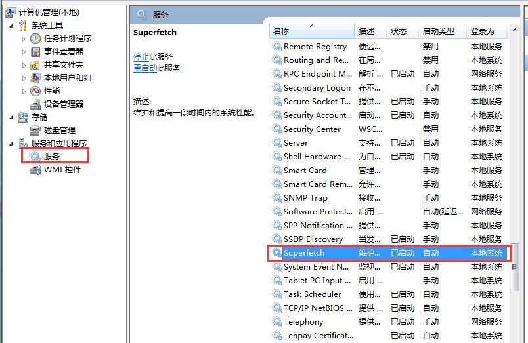Click the Telephony gear icon
Image resolution: width=528 pixels, height=343 pixels.
pyautogui.click(x=276, y=322)
